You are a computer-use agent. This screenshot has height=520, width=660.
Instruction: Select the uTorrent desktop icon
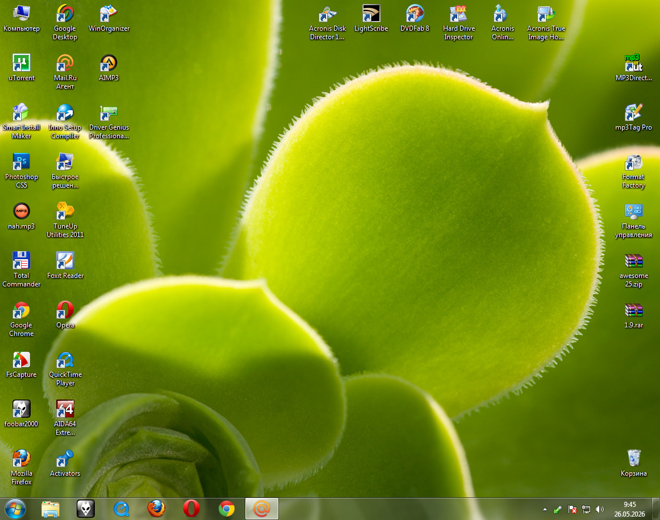click(22, 68)
